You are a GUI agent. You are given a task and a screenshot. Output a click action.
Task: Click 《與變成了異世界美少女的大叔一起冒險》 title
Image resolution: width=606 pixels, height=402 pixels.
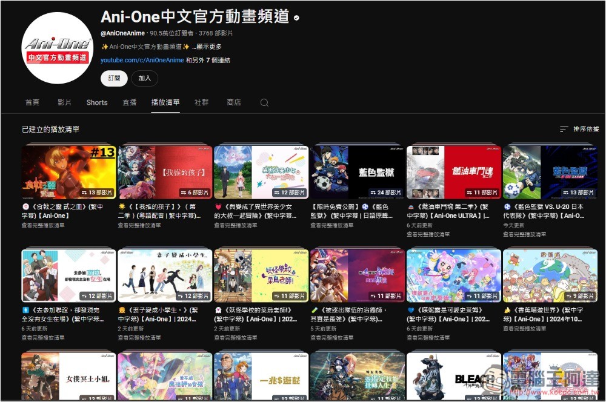pos(256,211)
